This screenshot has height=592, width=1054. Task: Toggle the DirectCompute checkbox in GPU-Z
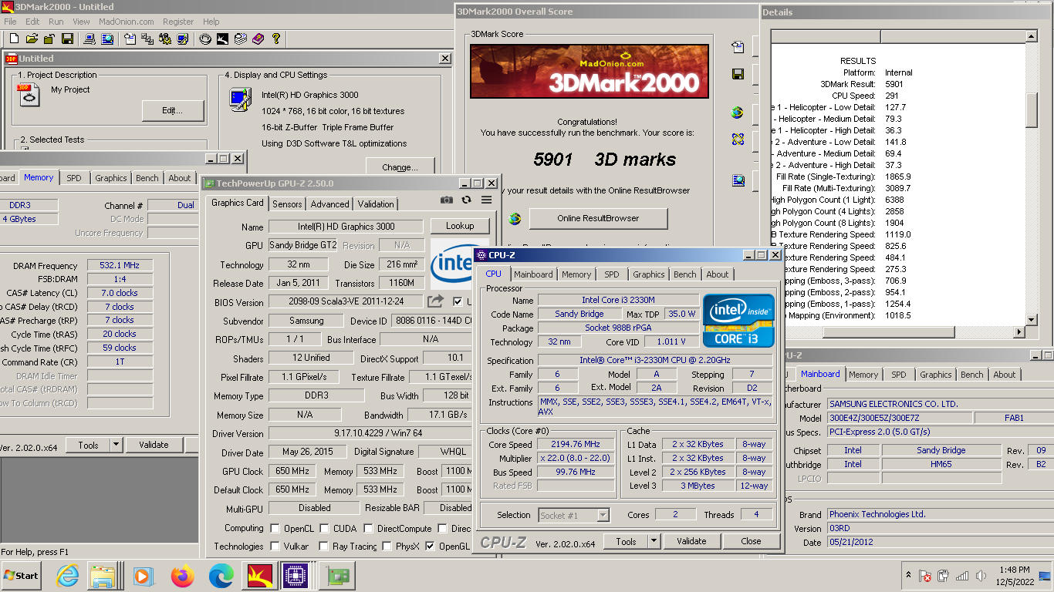point(368,529)
